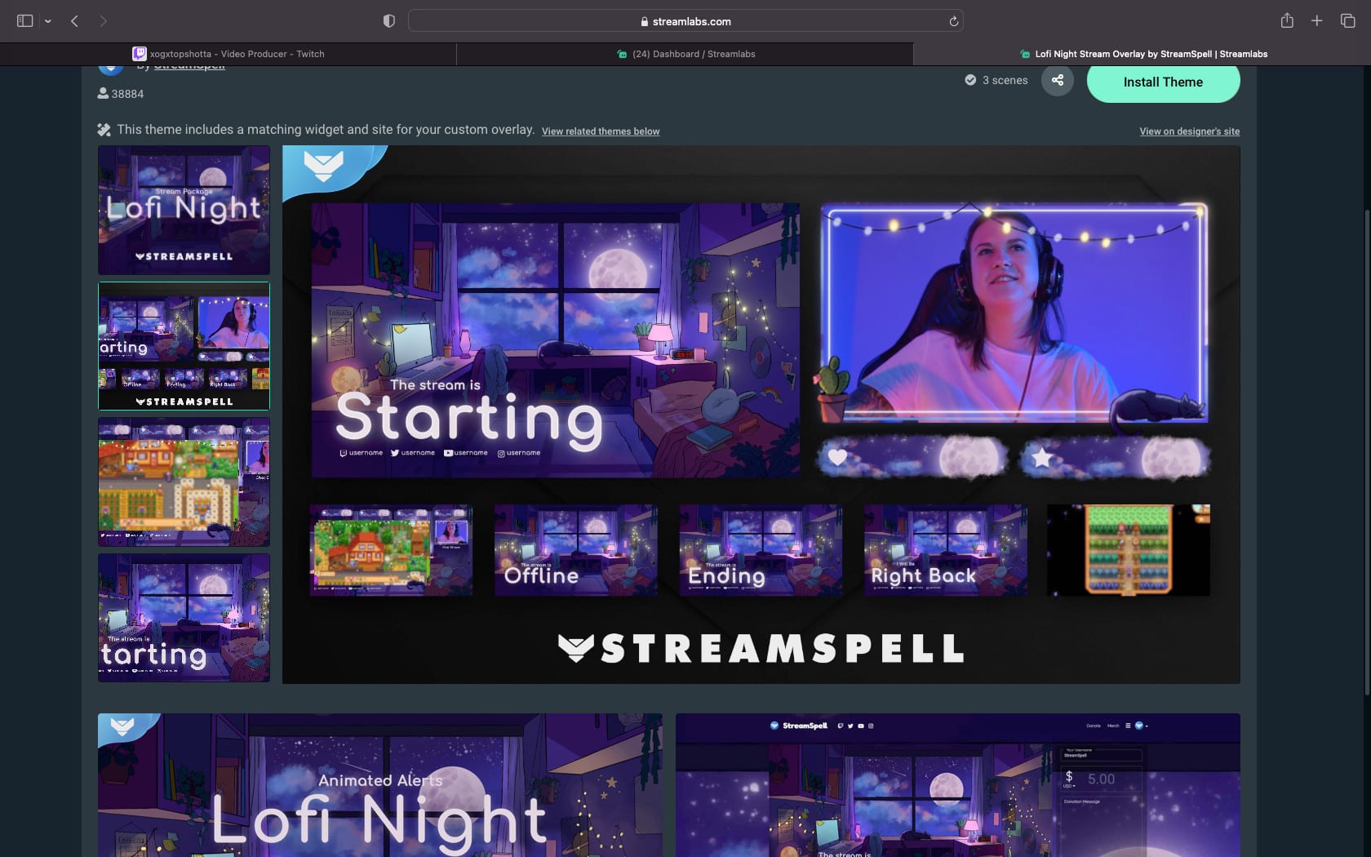Open a new tab with the plus icon
The width and height of the screenshot is (1371, 857).
point(1316,20)
